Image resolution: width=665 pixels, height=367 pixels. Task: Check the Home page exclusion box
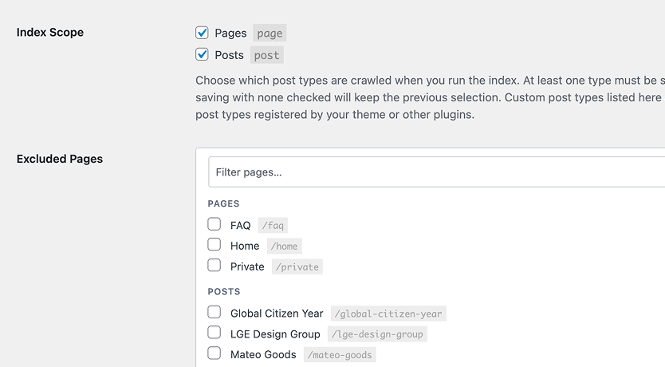pos(214,246)
